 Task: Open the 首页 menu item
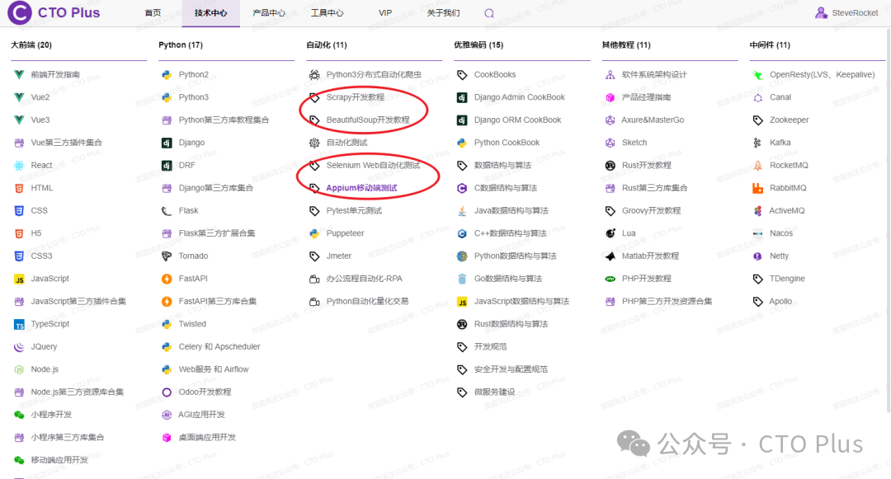pos(152,12)
